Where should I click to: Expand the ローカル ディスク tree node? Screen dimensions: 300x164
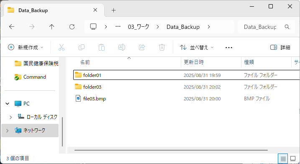(11, 117)
